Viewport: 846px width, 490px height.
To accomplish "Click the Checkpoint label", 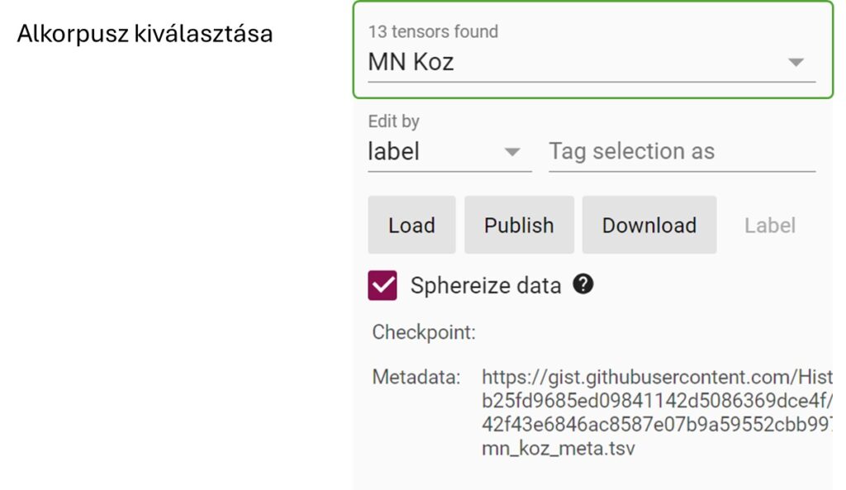I will click(x=424, y=332).
